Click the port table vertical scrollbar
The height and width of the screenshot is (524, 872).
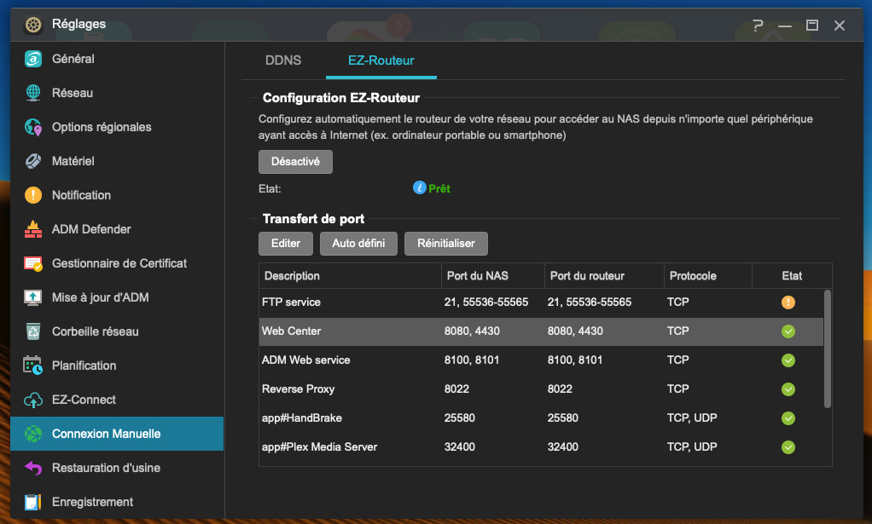coord(826,348)
